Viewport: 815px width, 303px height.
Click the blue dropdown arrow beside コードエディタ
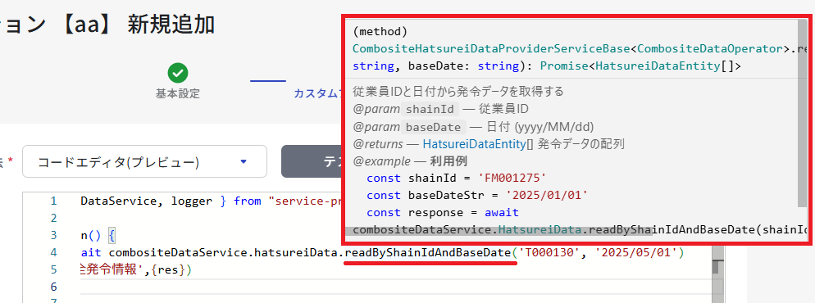coord(244,162)
